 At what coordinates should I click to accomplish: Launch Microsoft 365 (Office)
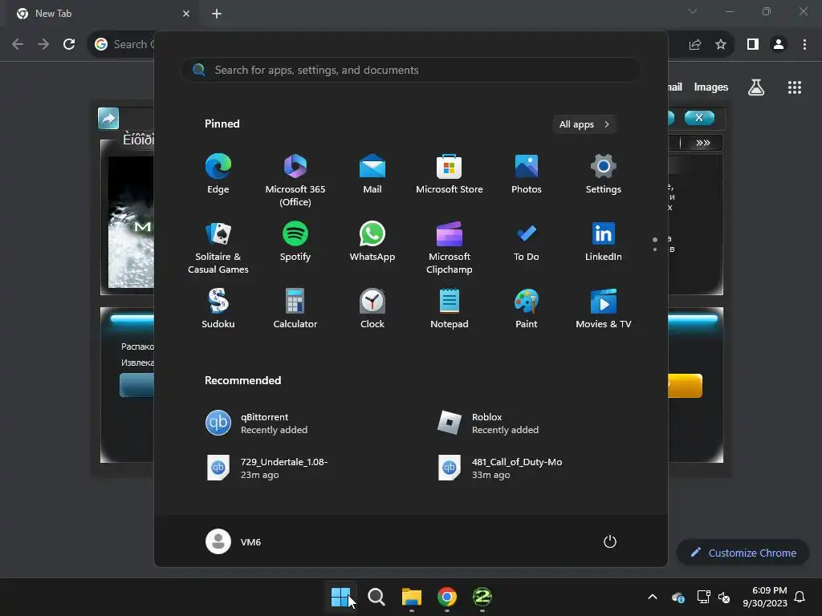pos(295,180)
